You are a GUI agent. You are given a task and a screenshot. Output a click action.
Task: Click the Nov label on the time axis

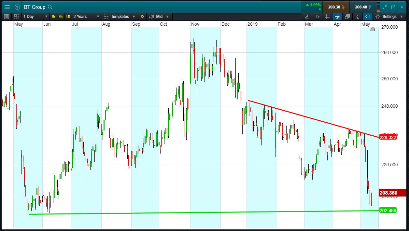point(195,24)
